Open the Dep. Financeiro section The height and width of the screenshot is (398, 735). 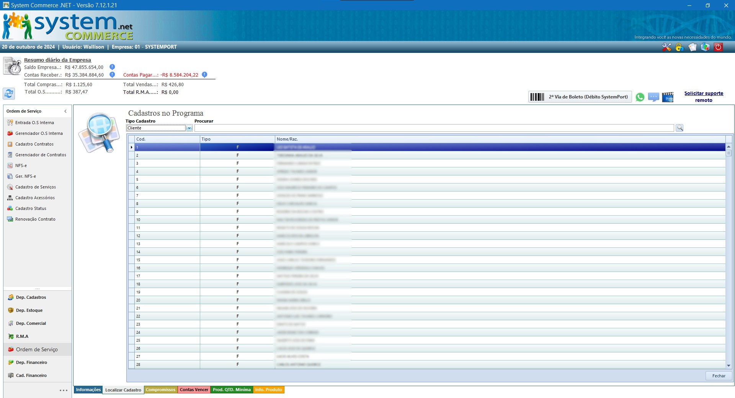[31, 362]
